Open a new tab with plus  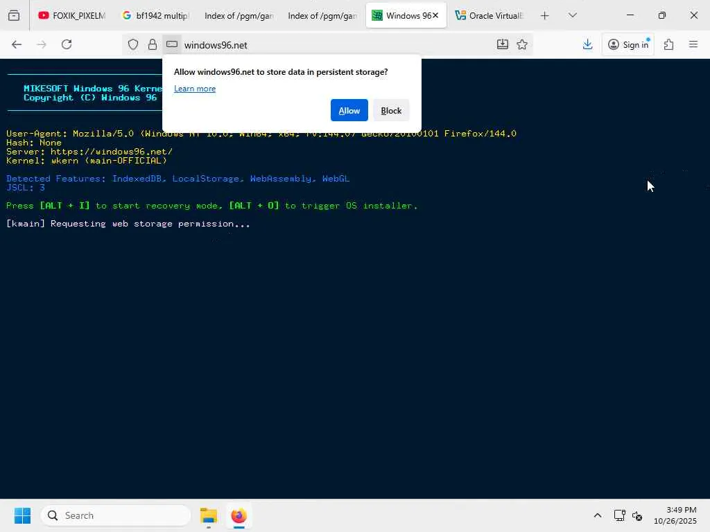tap(545, 15)
